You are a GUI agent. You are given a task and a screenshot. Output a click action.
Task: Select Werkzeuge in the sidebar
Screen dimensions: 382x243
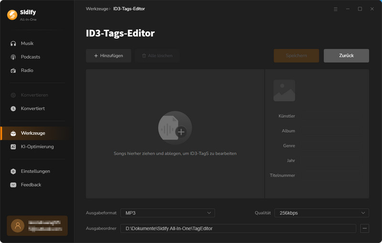click(x=37, y=133)
